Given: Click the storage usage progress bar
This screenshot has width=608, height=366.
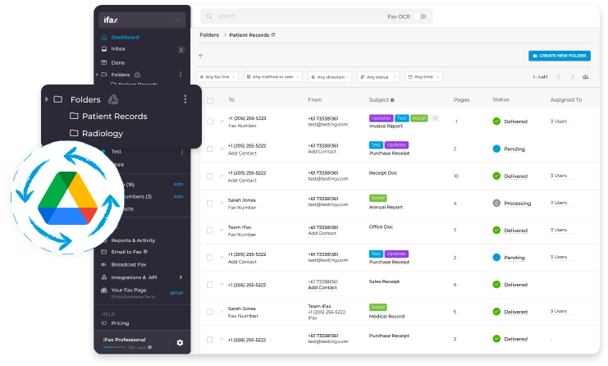Looking at the screenshot, I should coord(115,347).
